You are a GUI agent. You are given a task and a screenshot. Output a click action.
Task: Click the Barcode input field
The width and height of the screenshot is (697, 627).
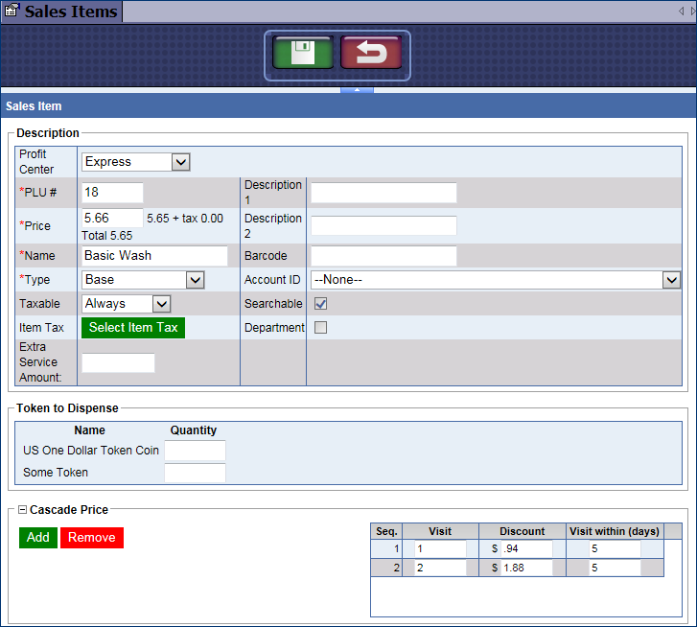[x=383, y=256]
